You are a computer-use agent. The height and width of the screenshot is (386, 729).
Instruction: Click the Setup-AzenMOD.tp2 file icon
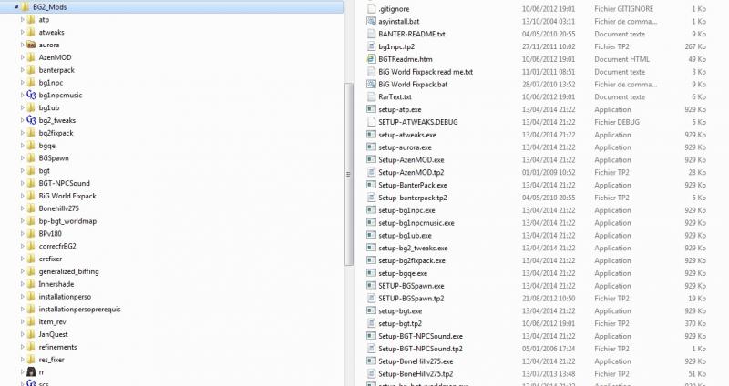click(371, 172)
